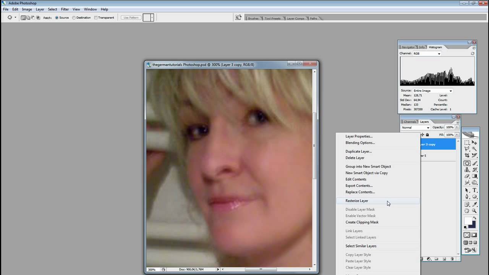Screen dimensions: 489x275
Task: Select the Crop tool
Action: tap(466, 155)
